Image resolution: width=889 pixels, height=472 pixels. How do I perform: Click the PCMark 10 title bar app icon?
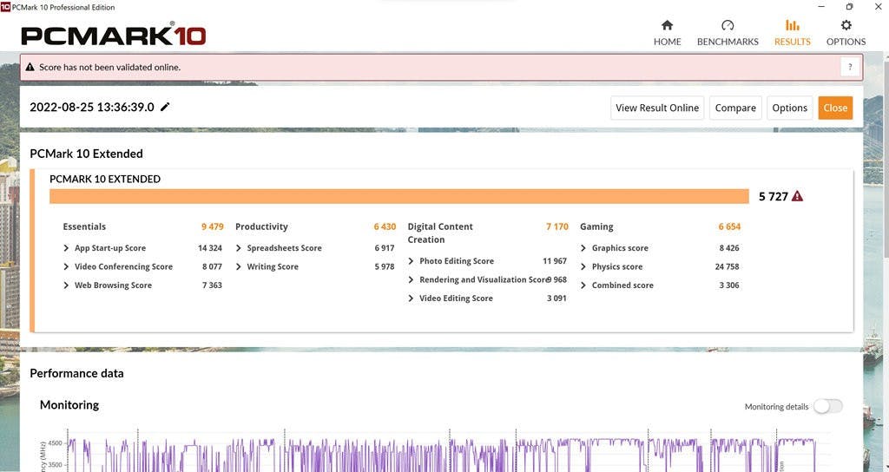click(5, 7)
